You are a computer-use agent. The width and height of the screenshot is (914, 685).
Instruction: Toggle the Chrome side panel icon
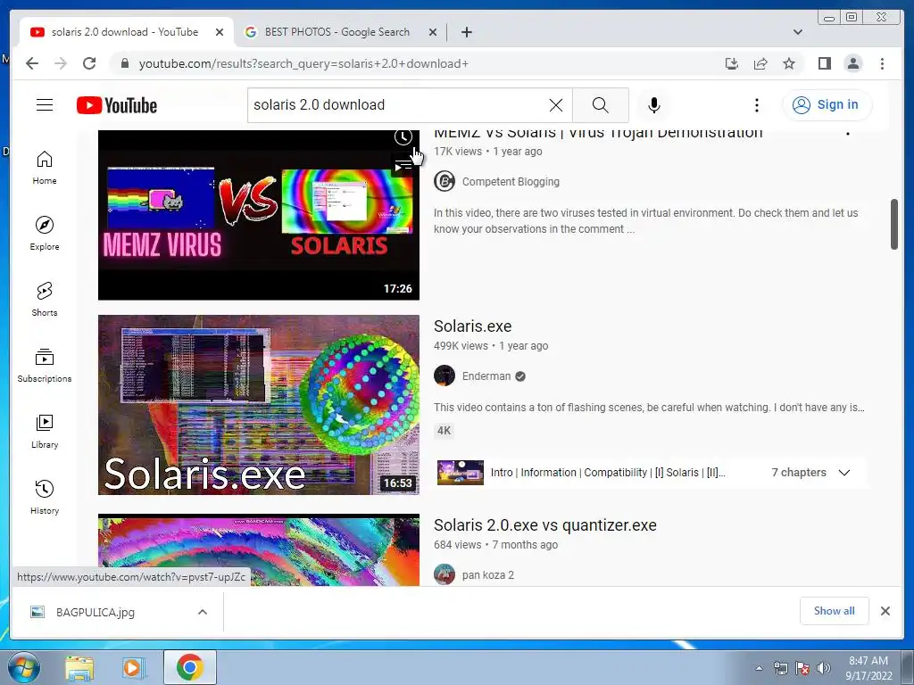824,63
